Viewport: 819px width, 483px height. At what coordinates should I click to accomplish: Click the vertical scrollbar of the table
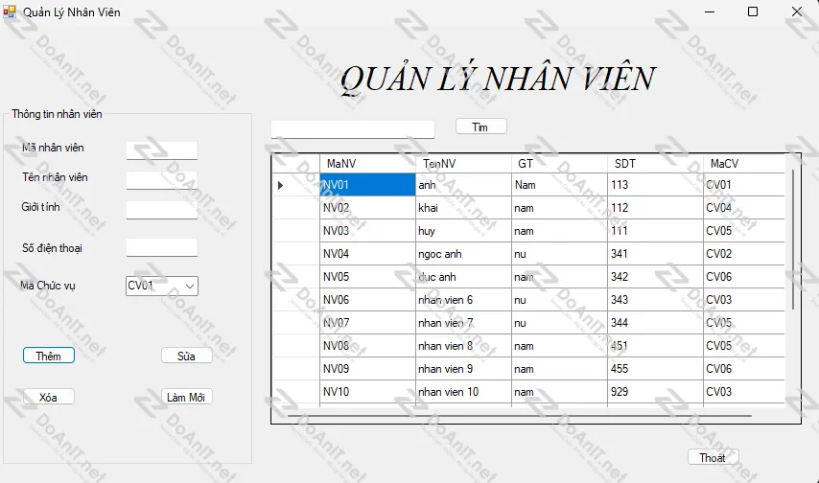tap(792, 240)
